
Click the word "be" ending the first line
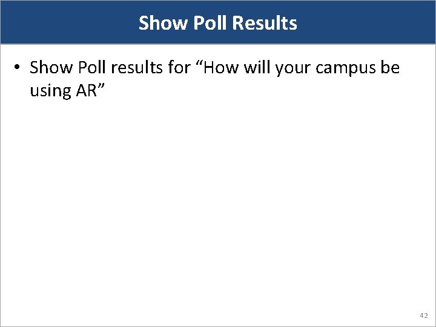[x=391, y=68]
